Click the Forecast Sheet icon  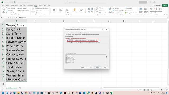click(x=146, y=11)
